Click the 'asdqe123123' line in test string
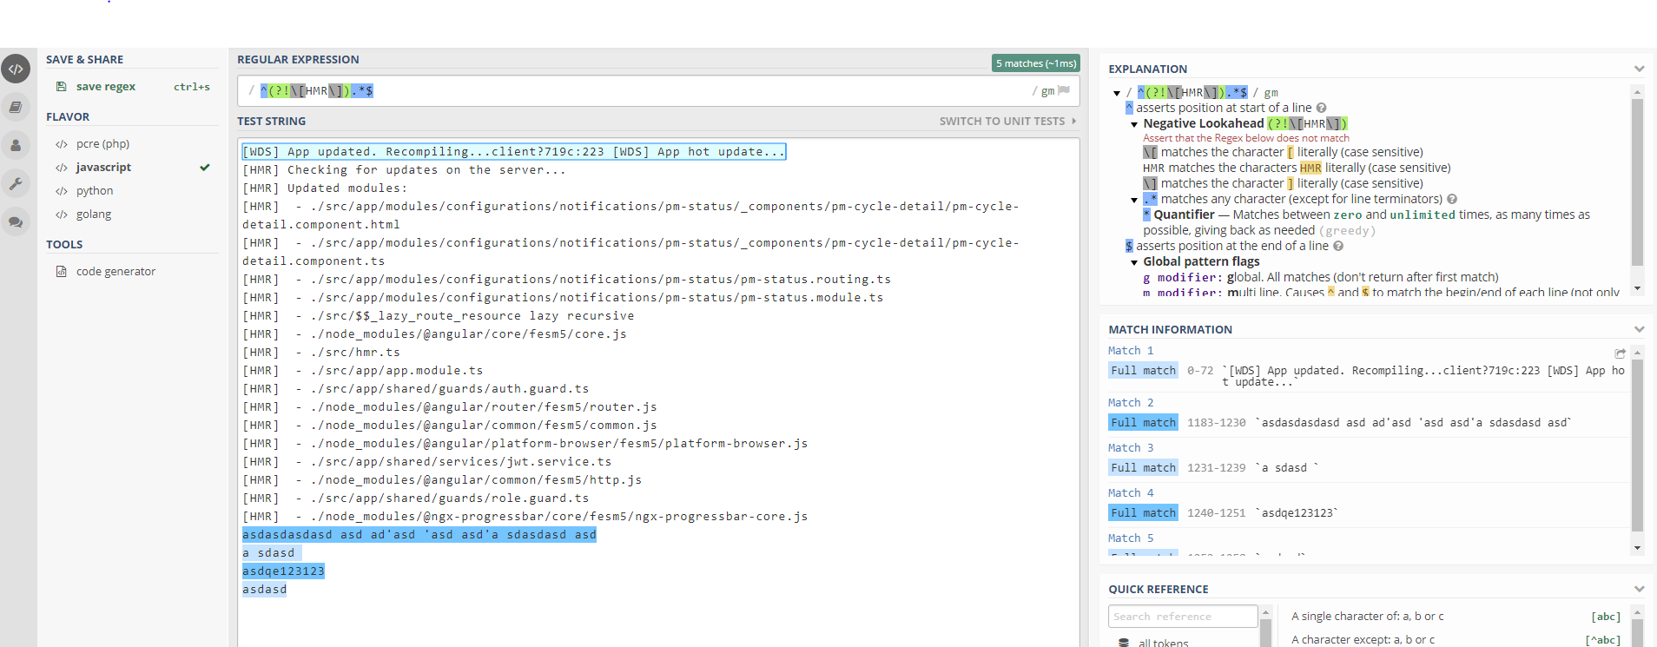 pyautogui.click(x=283, y=571)
